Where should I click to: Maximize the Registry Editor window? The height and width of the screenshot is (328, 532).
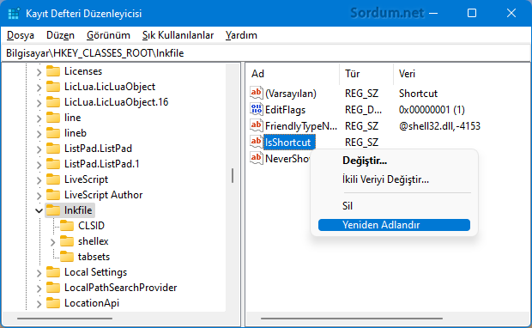[x=472, y=13]
